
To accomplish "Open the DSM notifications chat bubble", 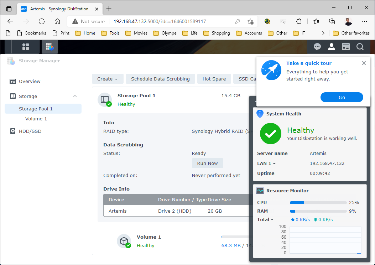I will pos(317,47).
